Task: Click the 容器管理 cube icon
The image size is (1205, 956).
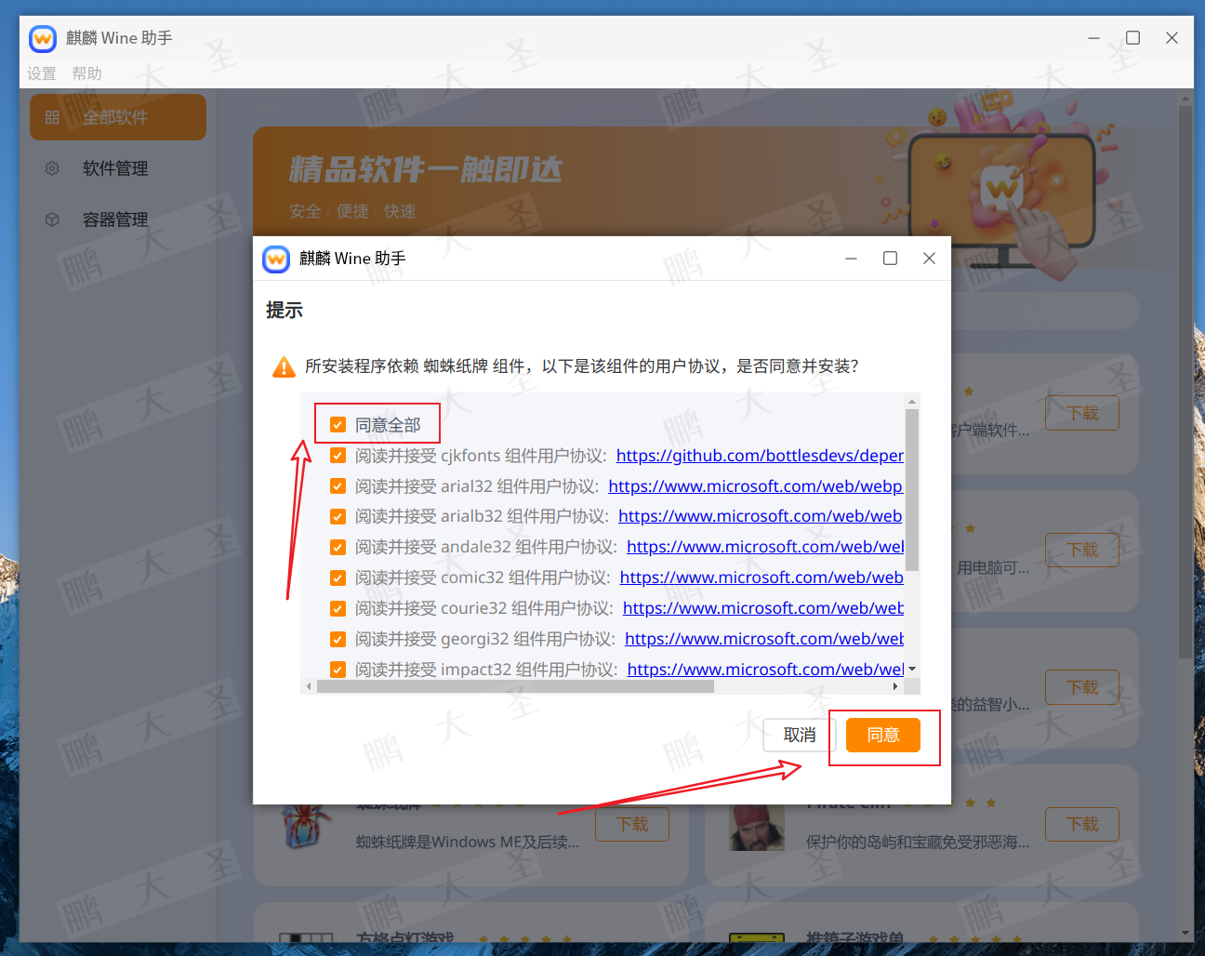Action: [x=52, y=219]
